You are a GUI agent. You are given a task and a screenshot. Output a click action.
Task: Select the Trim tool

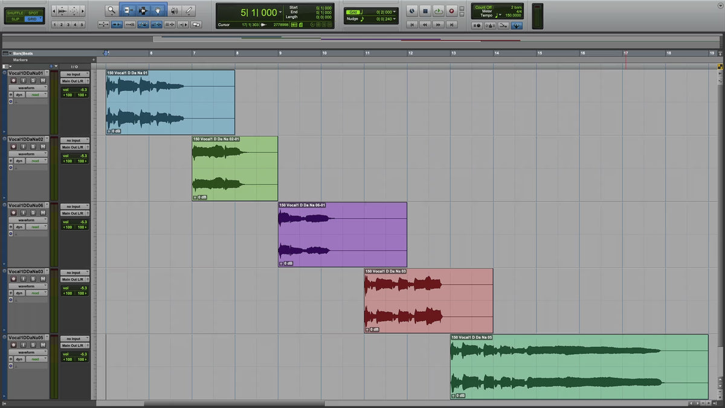(x=128, y=10)
